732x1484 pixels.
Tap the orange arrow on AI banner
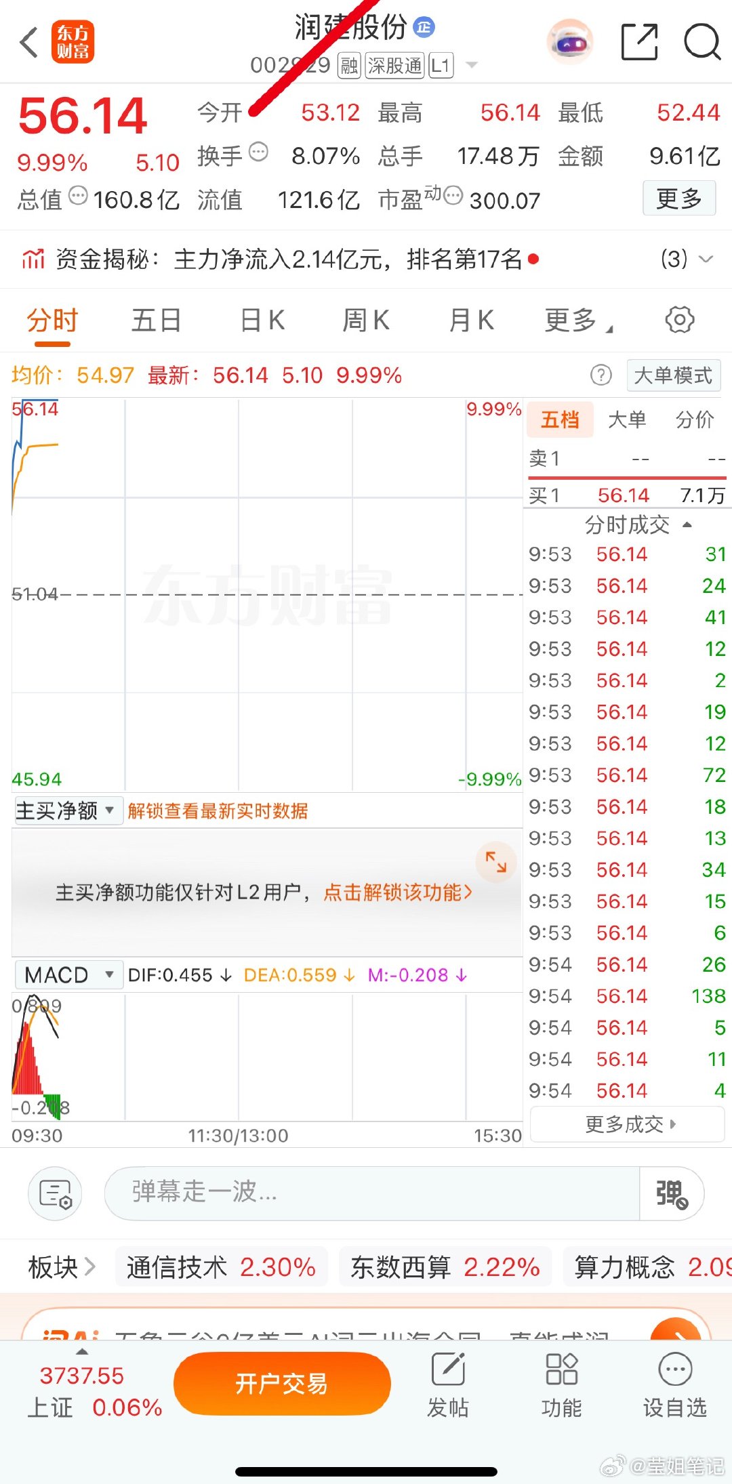(676, 1330)
